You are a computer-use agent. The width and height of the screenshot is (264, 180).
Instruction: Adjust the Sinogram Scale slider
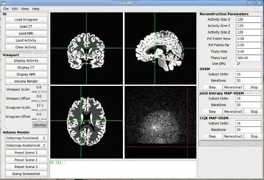(39, 110)
